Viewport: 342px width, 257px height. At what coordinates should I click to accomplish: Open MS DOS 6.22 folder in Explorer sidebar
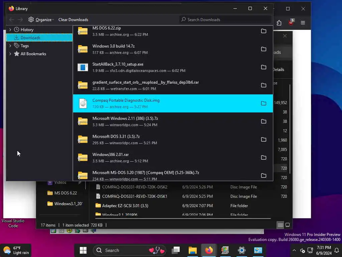pos(65,193)
